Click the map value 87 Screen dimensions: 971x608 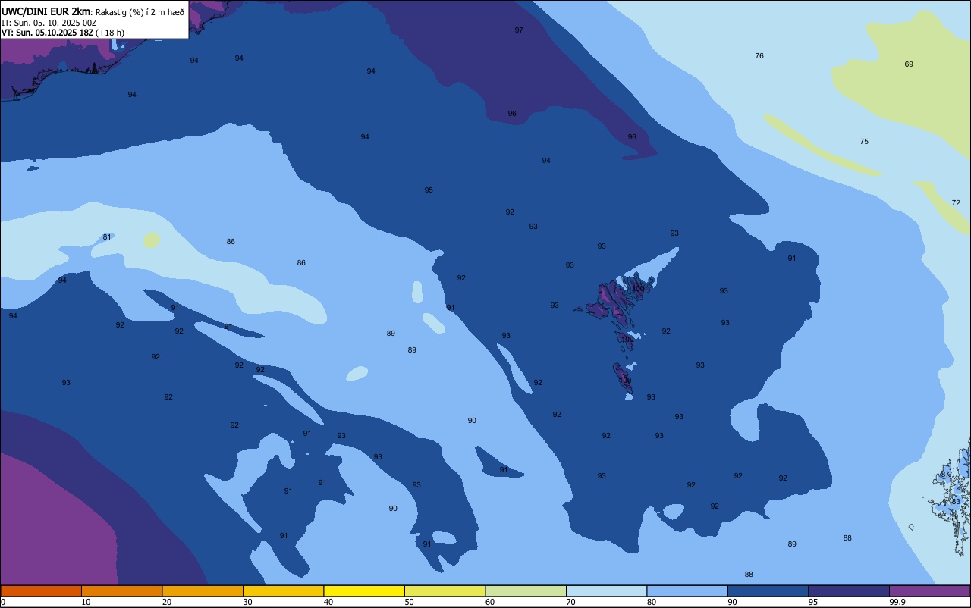pos(945,475)
